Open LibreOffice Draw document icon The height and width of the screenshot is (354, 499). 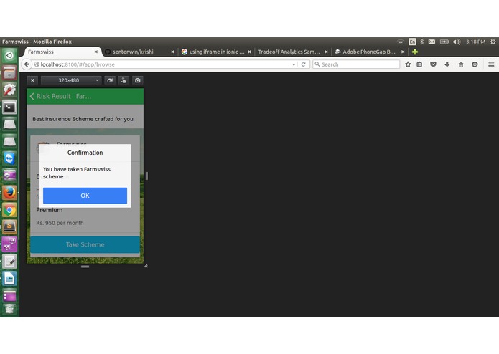click(9, 279)
